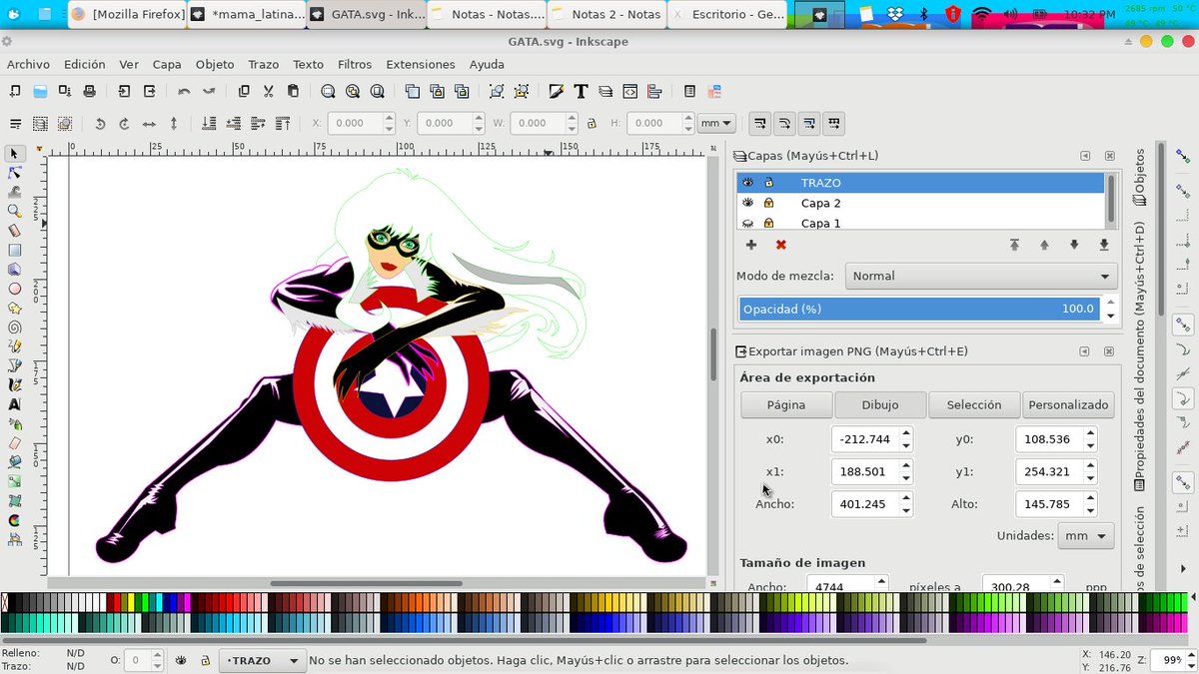Screen dimensions: 1199x674
Task: Open the Filtros menu
Action: 355,64
